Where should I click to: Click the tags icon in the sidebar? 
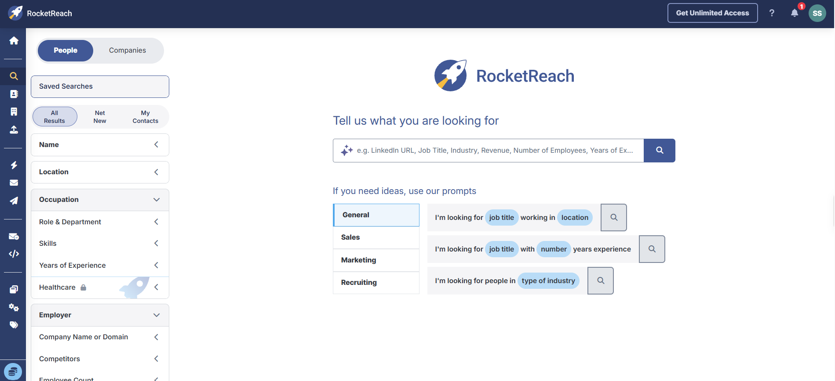coord(14,325)
